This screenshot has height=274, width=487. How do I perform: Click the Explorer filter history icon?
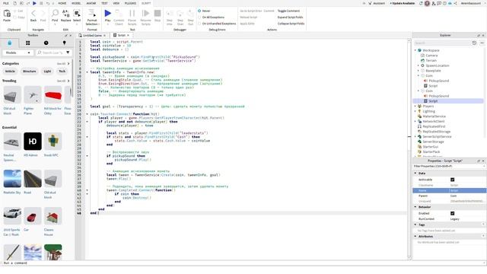click(x=474, y=43)
